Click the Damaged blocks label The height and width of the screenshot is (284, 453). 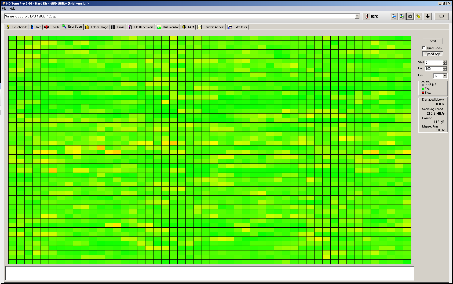(433, 100)
